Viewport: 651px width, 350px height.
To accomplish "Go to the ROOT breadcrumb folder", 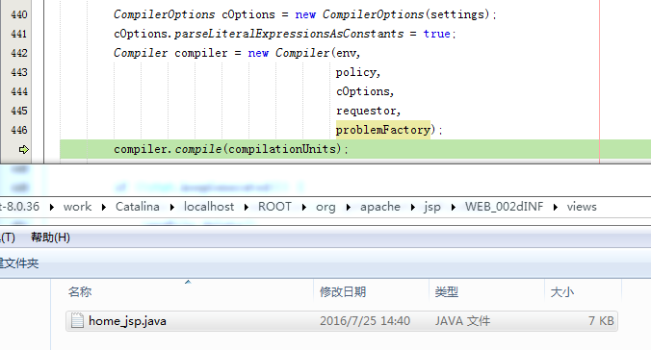I will click(x=274, y=207).
